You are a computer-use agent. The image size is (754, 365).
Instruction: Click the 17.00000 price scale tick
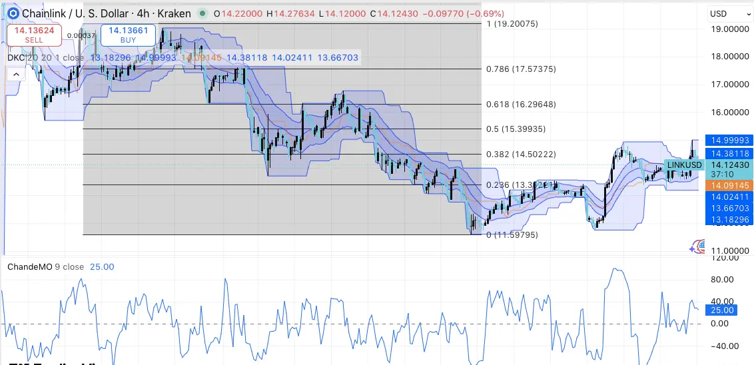point(730,85)
